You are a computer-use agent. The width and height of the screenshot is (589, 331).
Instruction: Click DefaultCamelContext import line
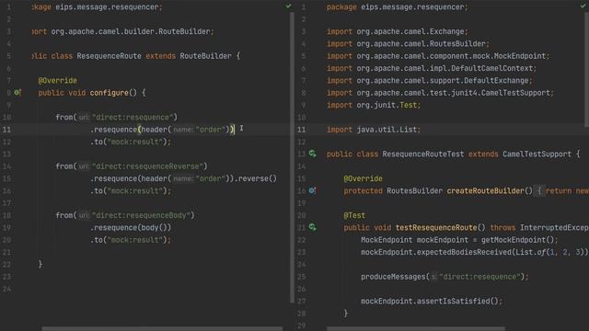coord(432,68)
